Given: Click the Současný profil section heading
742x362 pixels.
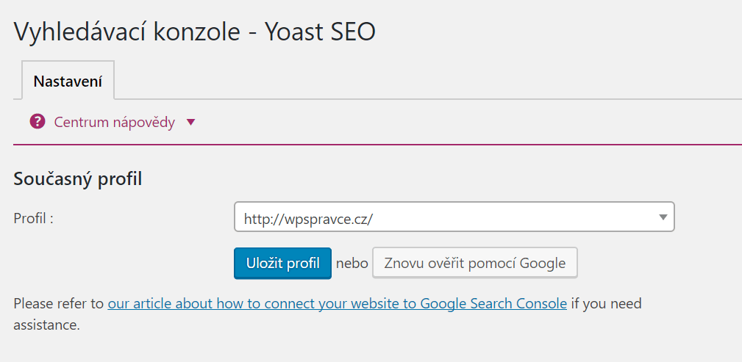Looking at the screenshot, I should (x=78, y=180).
